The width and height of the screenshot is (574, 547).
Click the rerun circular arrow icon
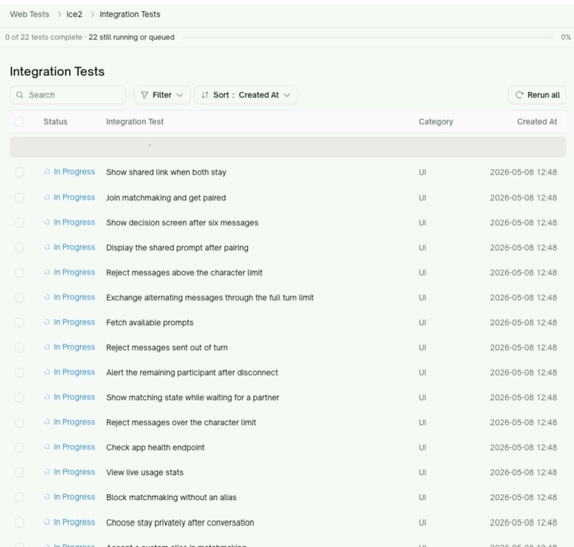519,95
